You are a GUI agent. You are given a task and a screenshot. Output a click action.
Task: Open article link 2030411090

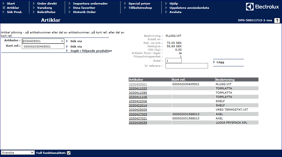pyautogui.click(x=138, y=93)
